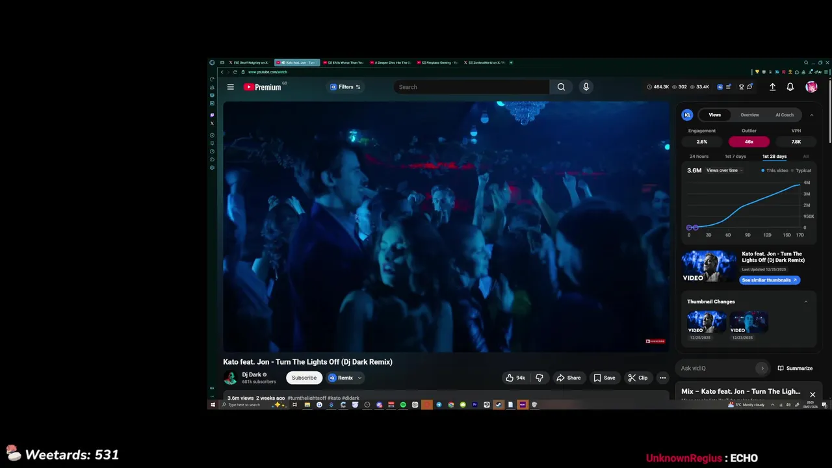Reload the page in browser toolbar
Image resolution: width=832 pixels, height=468 pixels.
tap(235, 72)
